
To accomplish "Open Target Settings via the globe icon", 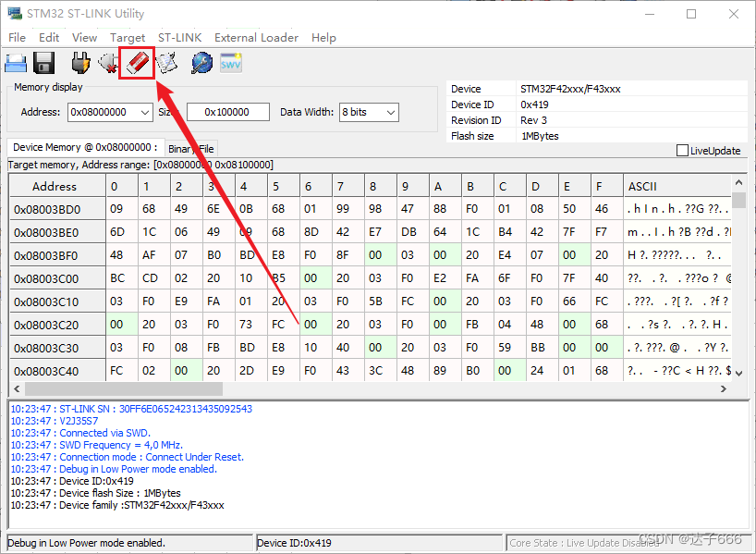I will click(x=200, y=62).
